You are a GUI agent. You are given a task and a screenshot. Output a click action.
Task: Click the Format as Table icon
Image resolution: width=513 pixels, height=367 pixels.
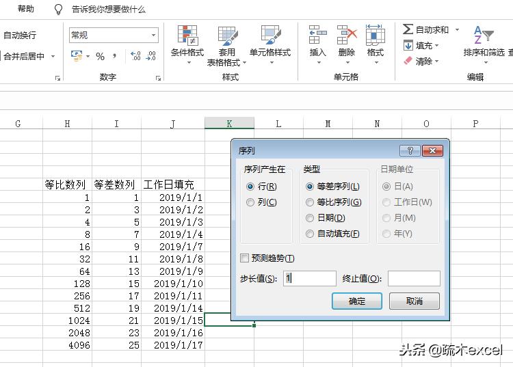coord(227,36)
